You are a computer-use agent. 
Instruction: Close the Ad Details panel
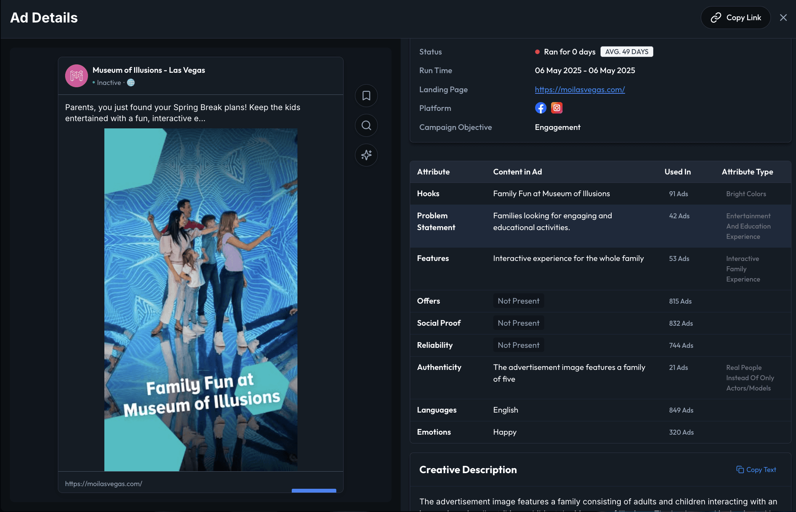[783, 18]
